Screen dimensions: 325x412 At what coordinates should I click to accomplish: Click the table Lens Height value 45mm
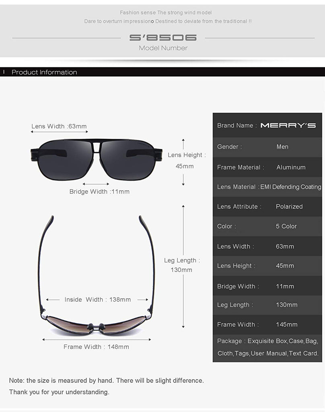(285, 266)
